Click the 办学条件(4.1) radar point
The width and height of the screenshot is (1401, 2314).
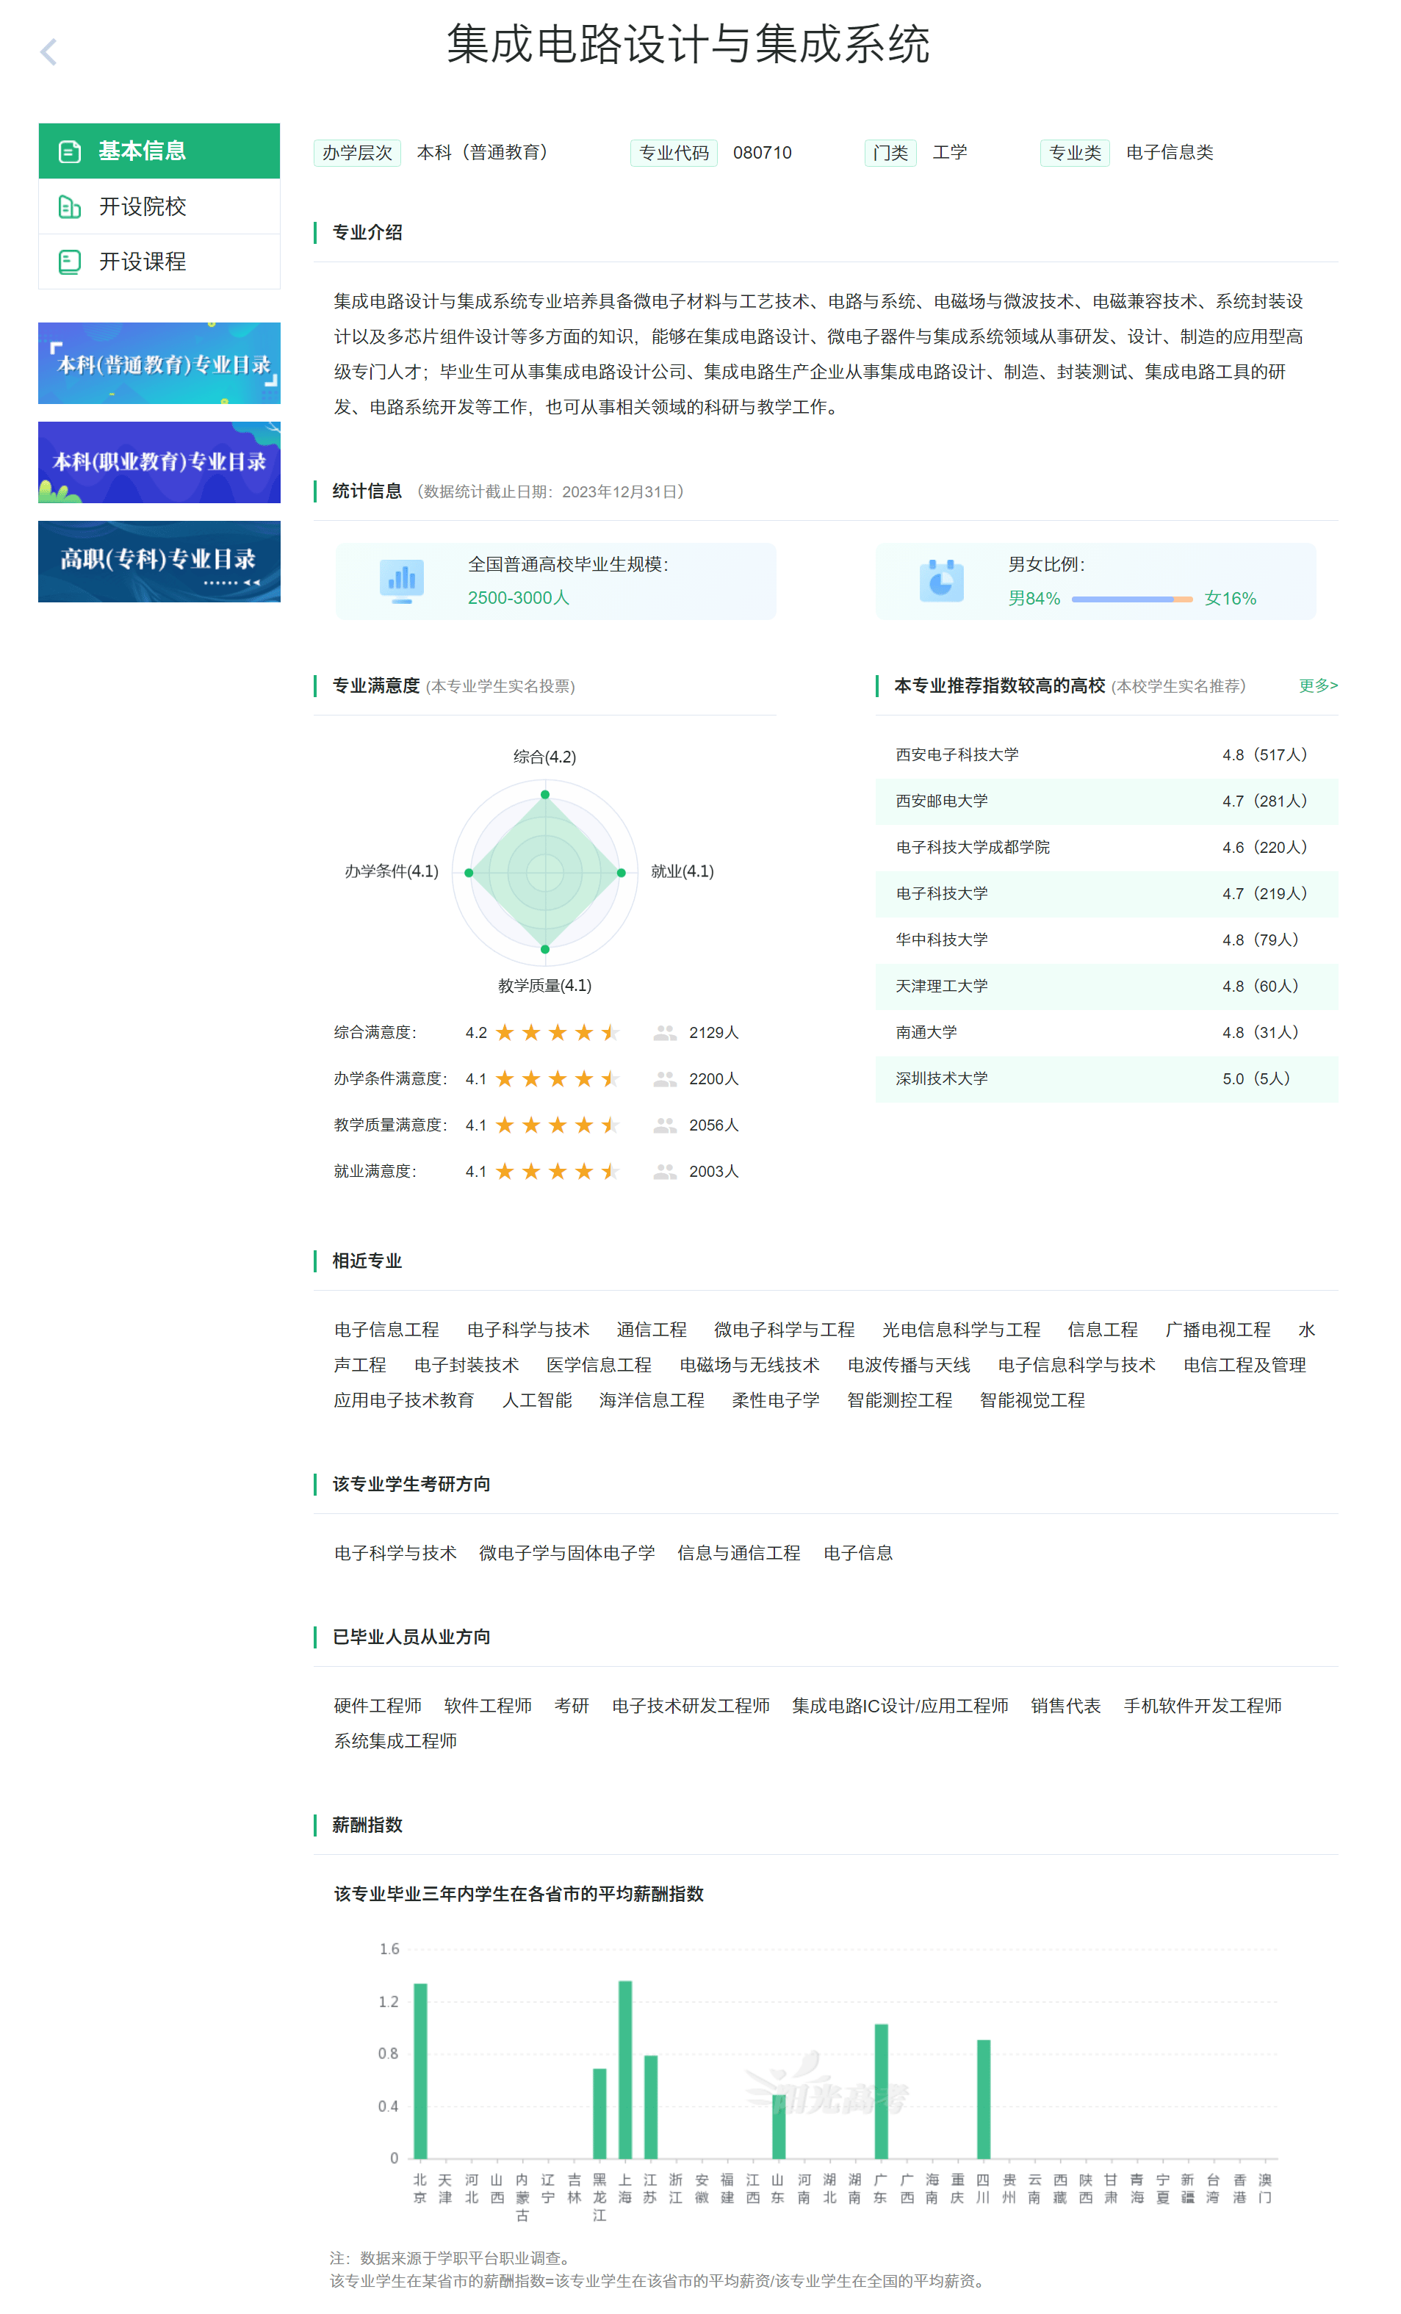469,873
